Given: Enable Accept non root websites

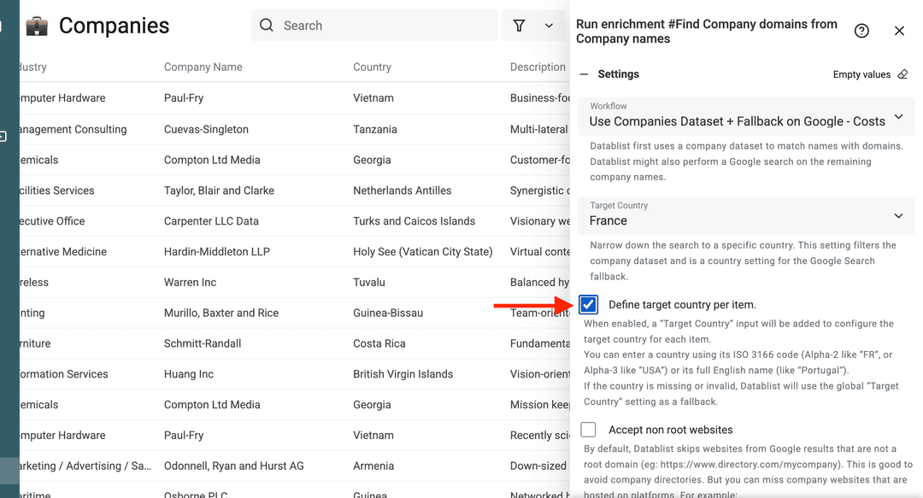Looking at the screenshot, I should pos(588,430).
